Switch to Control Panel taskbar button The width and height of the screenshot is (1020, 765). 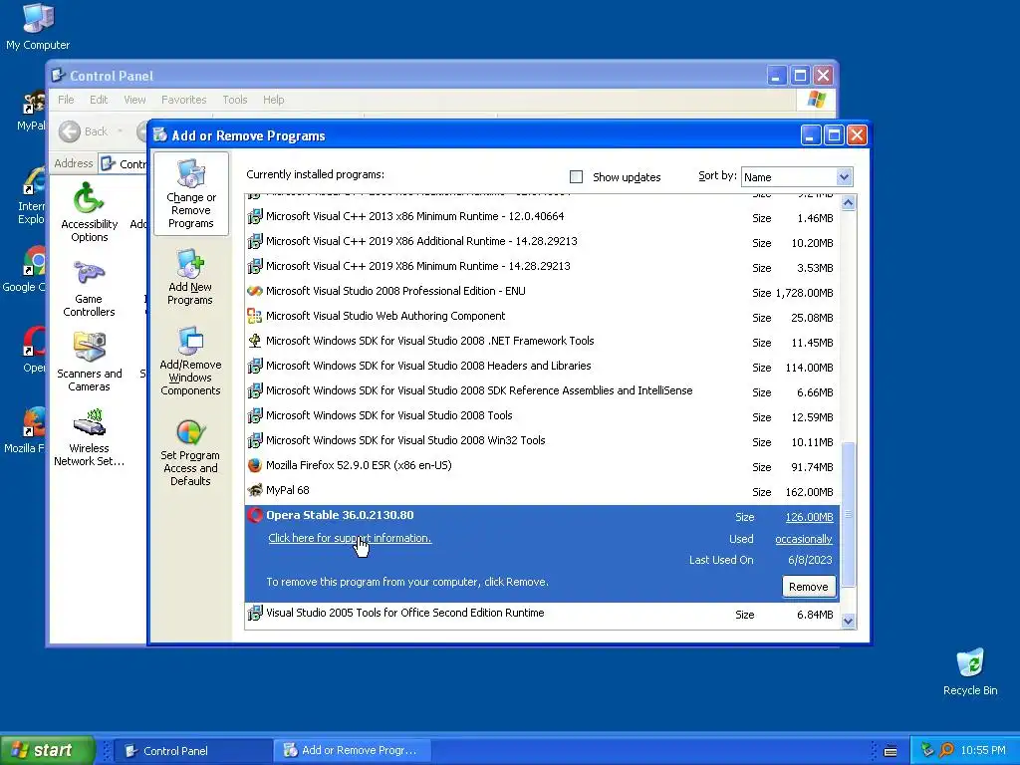click(x=192, y=751)
